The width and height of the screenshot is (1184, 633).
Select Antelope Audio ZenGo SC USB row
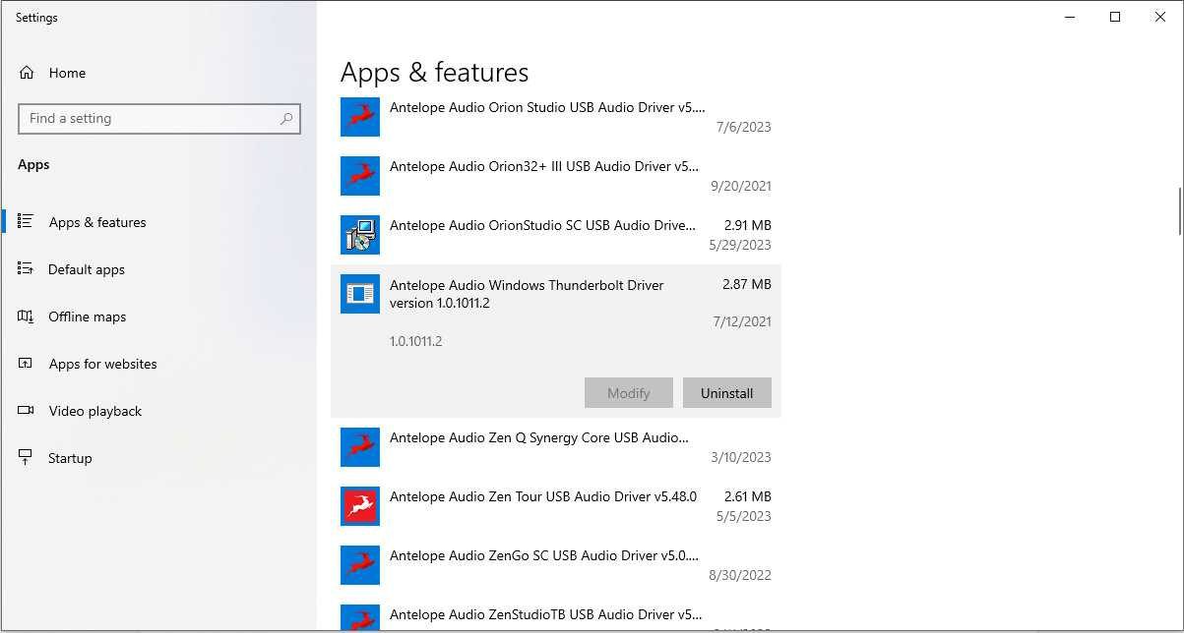point(556,565)
